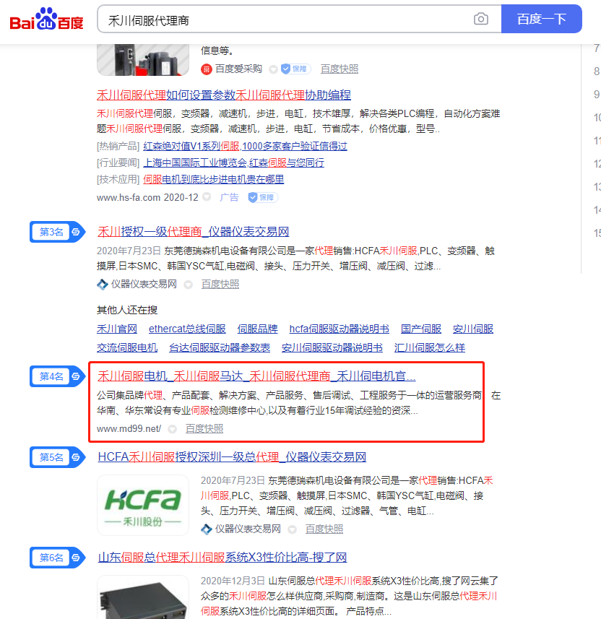The height and width of the screenshot is (619, 601).
Task: Open 百度快照 beside www.md99.net/
Action: click(x=204, y=429)
